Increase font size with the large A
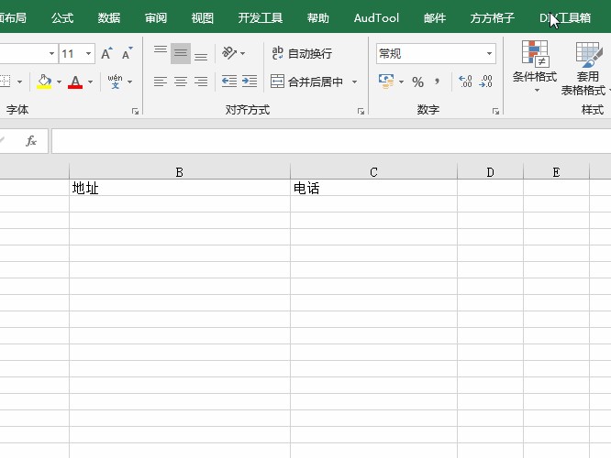The height and width of the screenshot is (458, 611). coord(106,53)
